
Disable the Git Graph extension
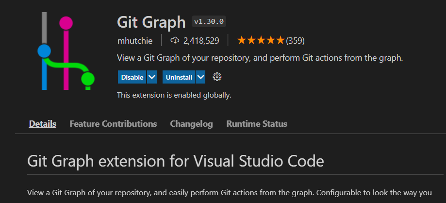(x=132, y=77)
